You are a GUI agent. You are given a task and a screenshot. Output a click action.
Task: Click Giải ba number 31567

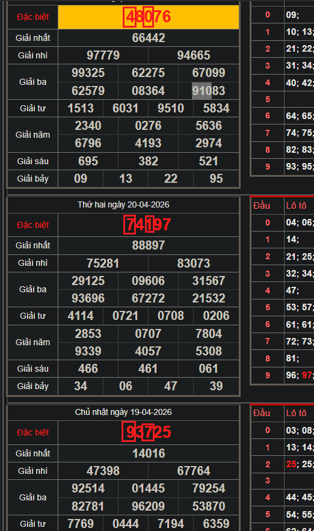click(x=209, y=281)
